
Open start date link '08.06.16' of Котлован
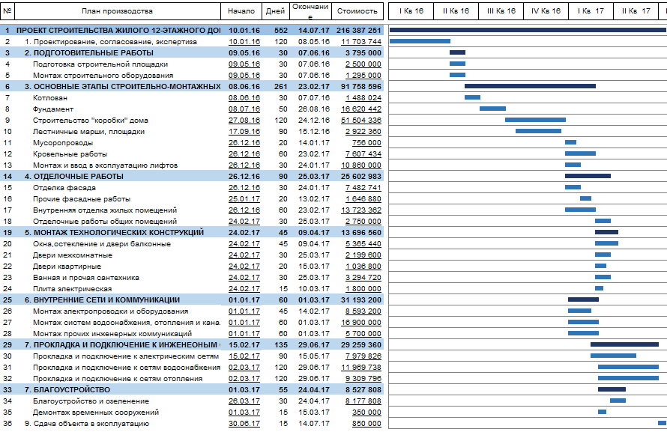coord(244,97)
